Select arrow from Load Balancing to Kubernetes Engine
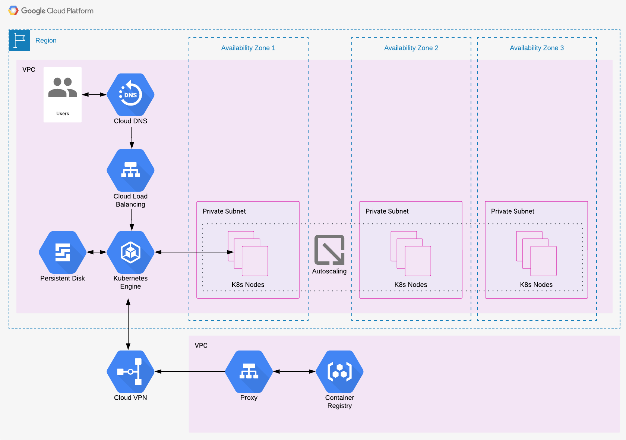 tap(132, 220)
